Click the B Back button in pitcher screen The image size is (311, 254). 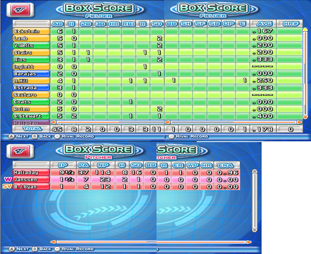41,249
